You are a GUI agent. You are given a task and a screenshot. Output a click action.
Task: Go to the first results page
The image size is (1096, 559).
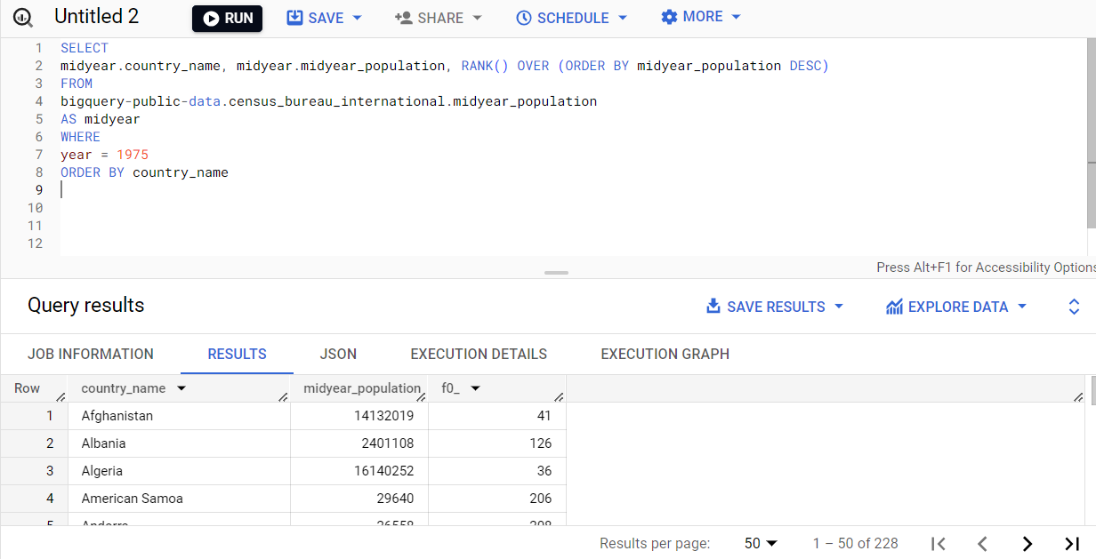(x=938, y=543)
